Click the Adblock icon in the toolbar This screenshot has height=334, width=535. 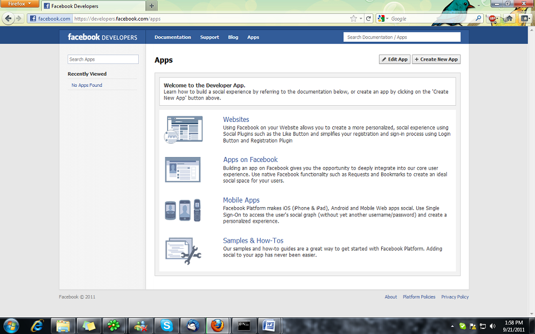coord(492,18)
